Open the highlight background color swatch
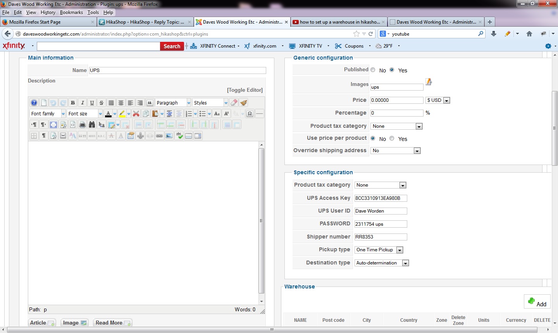Viewport: 558px width, 333px height. point(122,113)
